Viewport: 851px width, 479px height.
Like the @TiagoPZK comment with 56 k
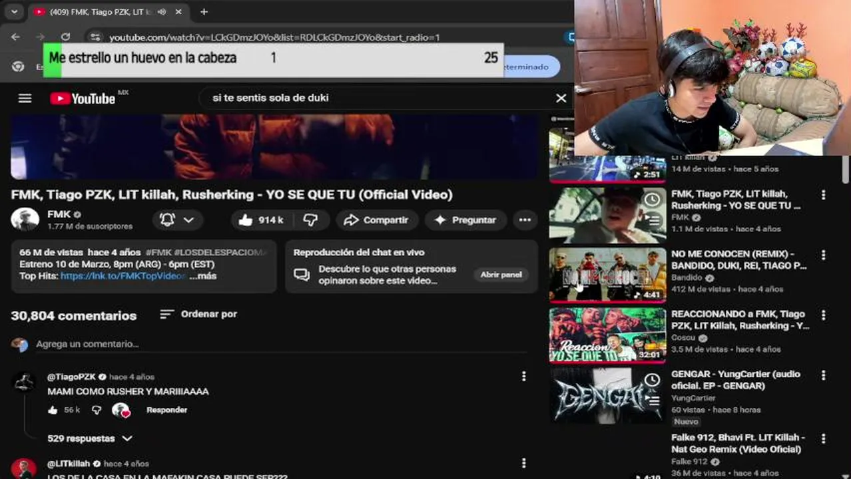pos(53,410)
